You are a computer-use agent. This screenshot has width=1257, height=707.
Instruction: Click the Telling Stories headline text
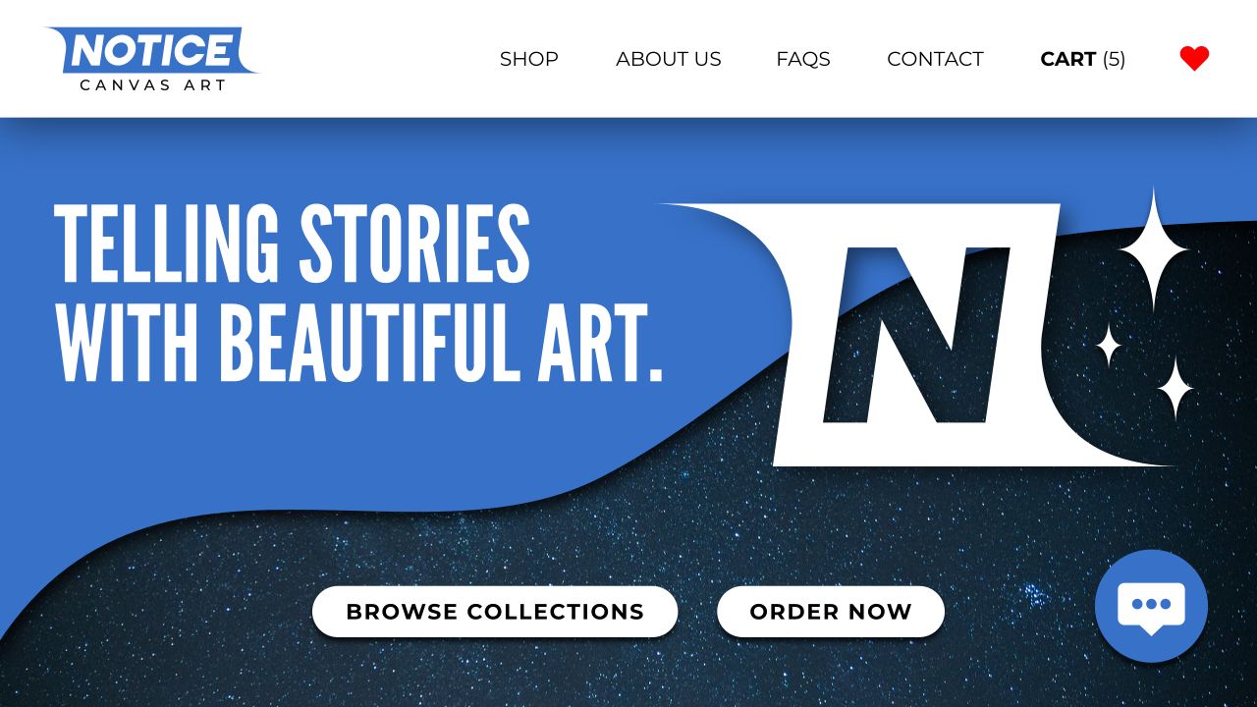point(292,244)
